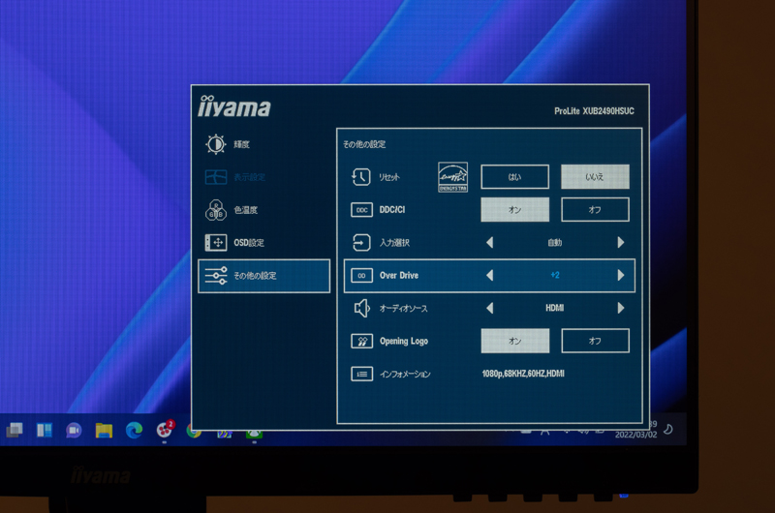The image size is (775, 513).
Task: Click the +2 Over Drive value
Action: pyautogui.click(x=555, y=275)
